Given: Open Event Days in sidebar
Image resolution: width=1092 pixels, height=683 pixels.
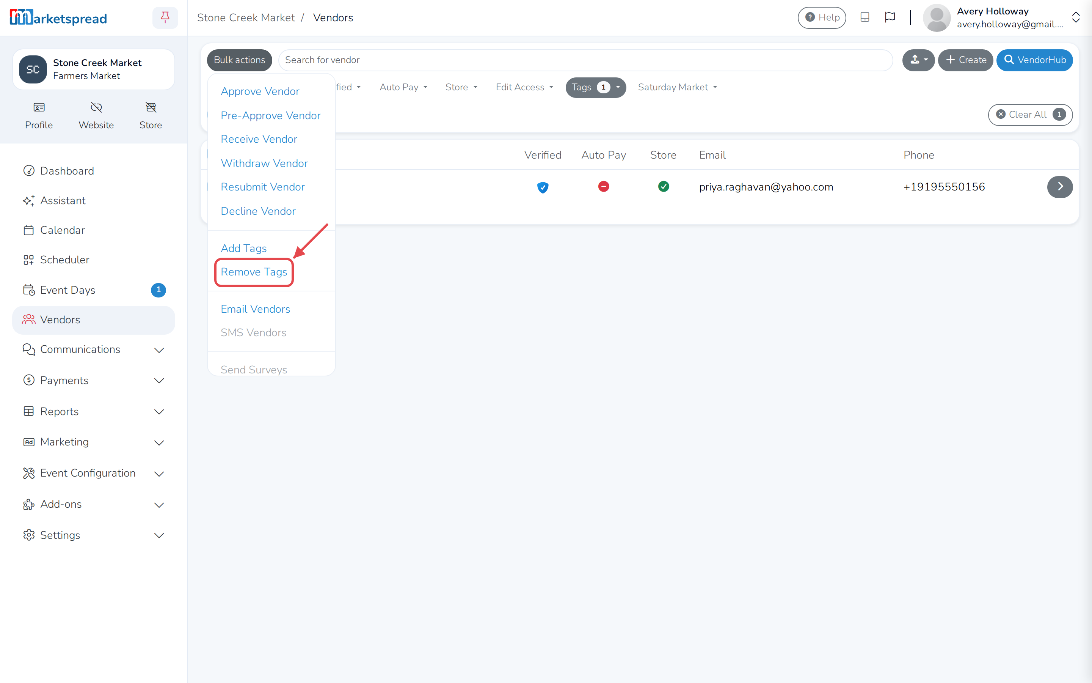Looking at the screenshot, I should (x=93, y=290).
